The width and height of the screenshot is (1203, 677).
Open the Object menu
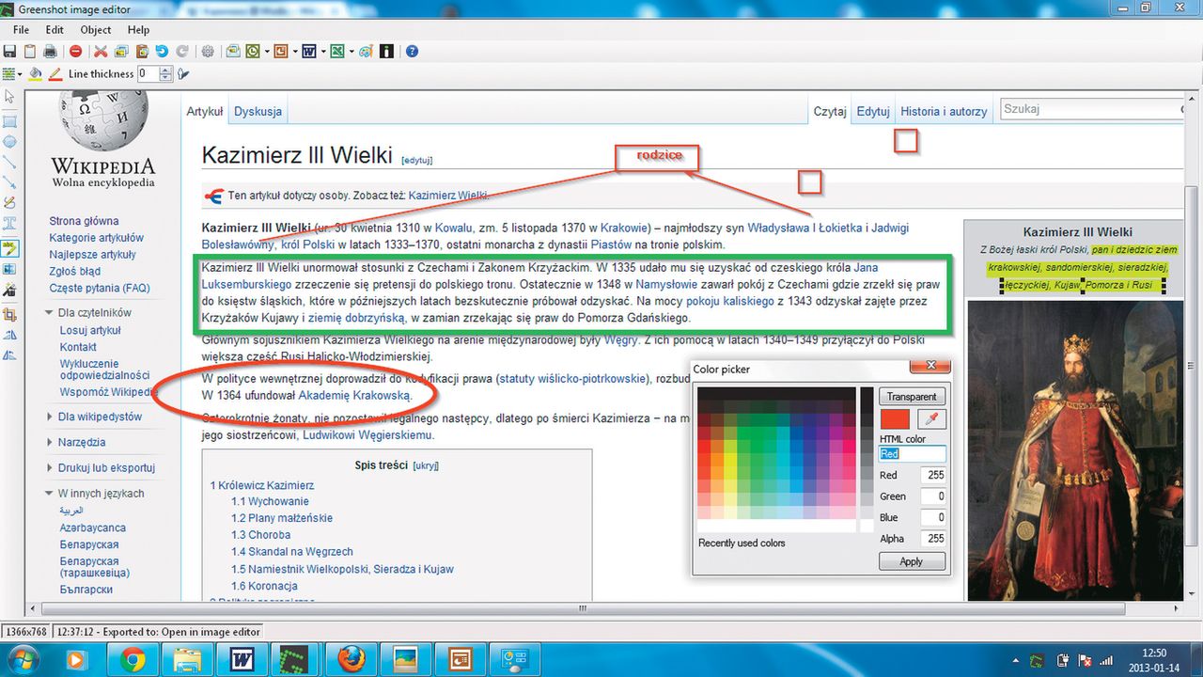coord(96,30)
